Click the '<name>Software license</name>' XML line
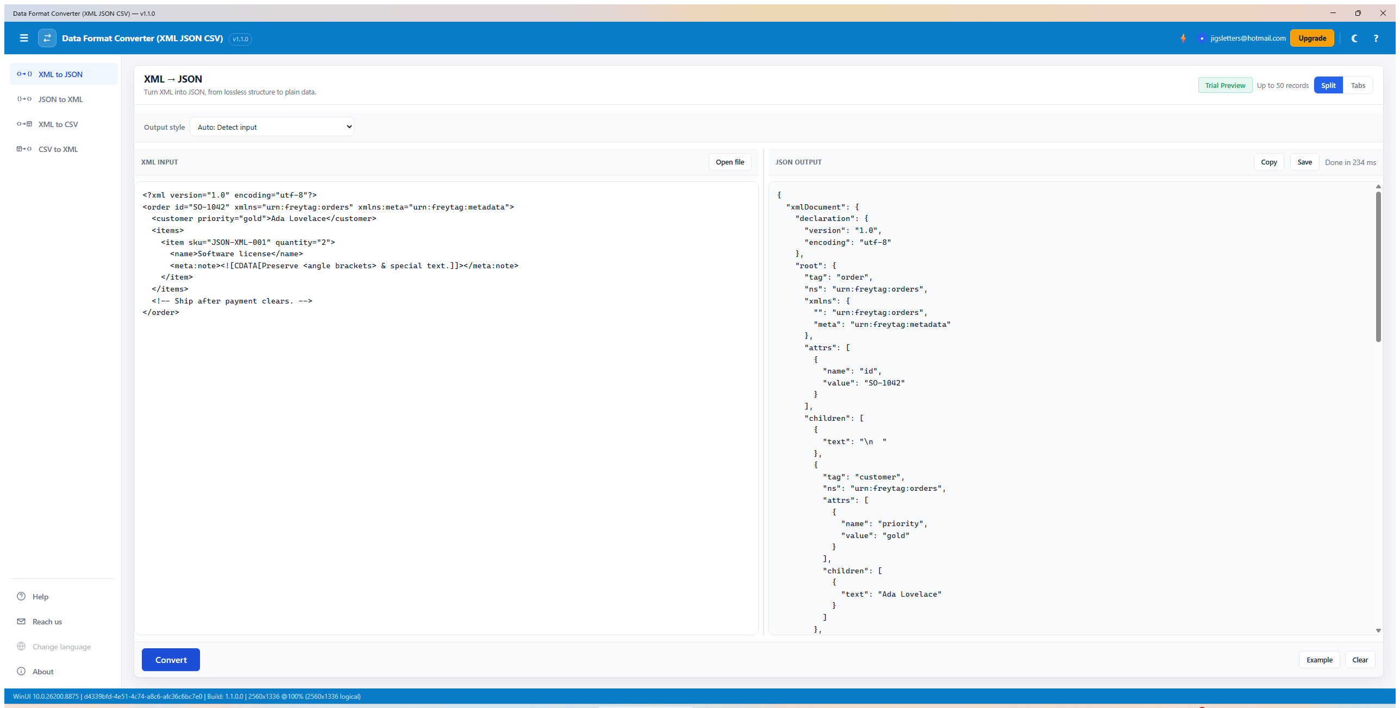The width and height of the screenshot is (1400, 708). coord(236,254)
